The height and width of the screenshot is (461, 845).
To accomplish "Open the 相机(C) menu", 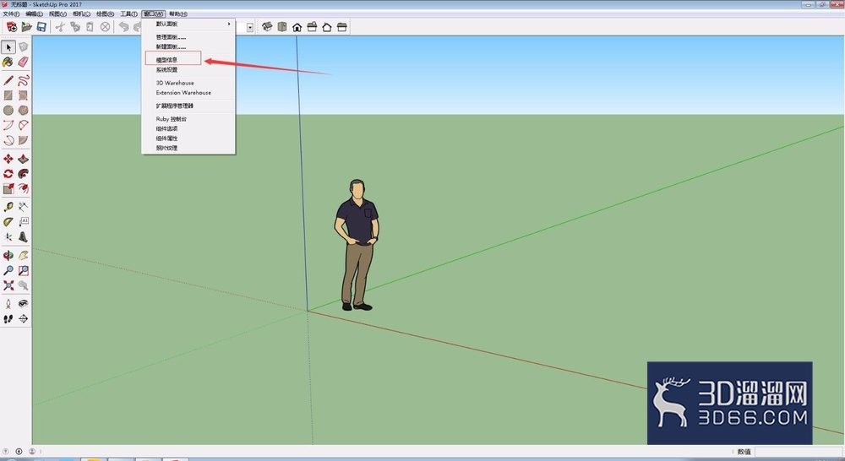I will coord(81,14).
